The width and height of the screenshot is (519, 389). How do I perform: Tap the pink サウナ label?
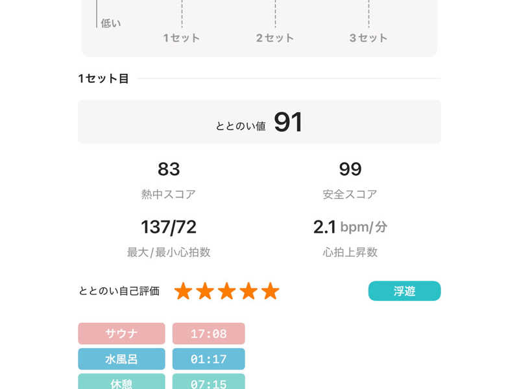[121, 334]
